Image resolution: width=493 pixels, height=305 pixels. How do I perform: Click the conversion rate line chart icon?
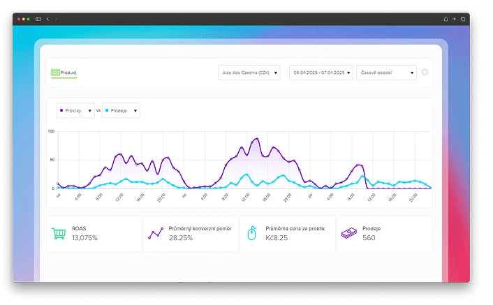156,233
